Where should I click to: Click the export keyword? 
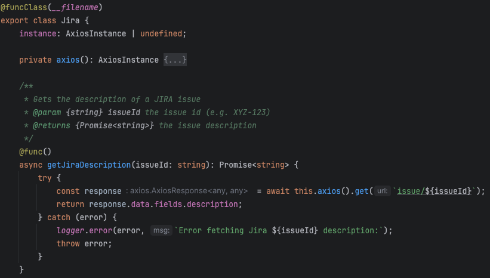click(x=14, y=21)
